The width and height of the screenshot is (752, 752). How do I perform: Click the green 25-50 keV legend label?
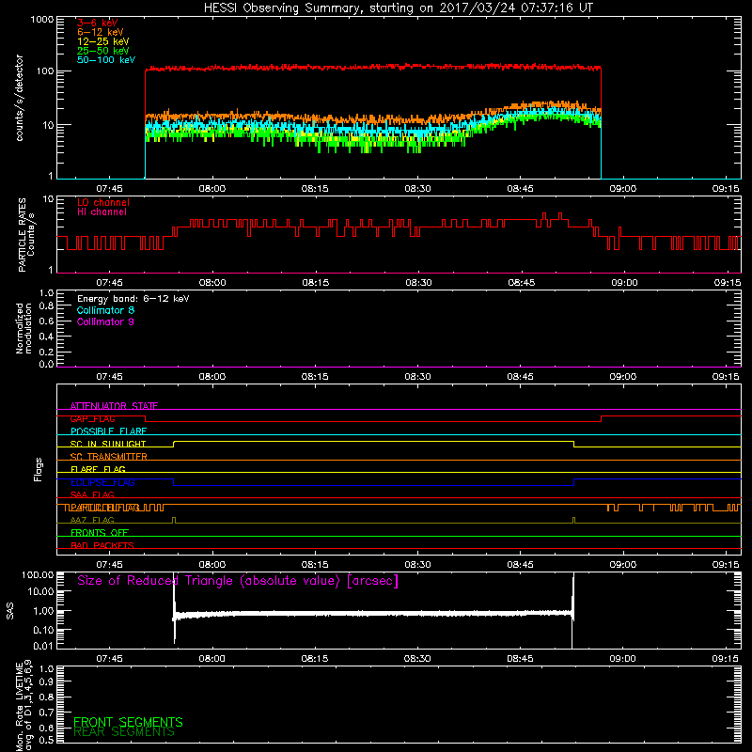[103, 51]
